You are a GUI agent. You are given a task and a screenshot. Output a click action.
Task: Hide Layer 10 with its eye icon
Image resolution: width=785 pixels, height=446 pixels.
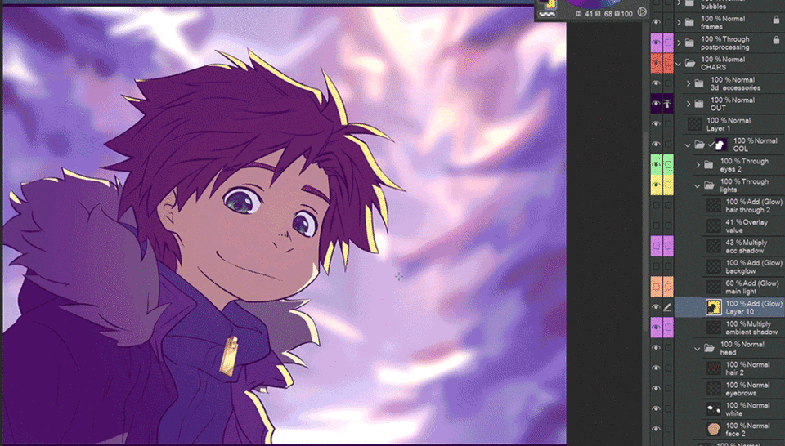pos(656,307)
